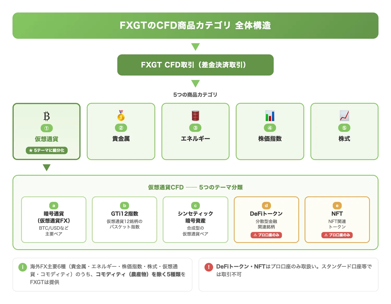Click the 仮想通貨12銘柄の バスケット指数 description

[x=125, y=224]
